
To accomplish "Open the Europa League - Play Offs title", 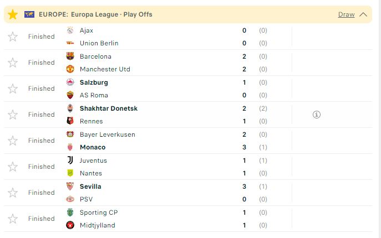I will click(x=111, y=14).
